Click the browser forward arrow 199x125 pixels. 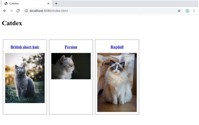pos(11,11)
